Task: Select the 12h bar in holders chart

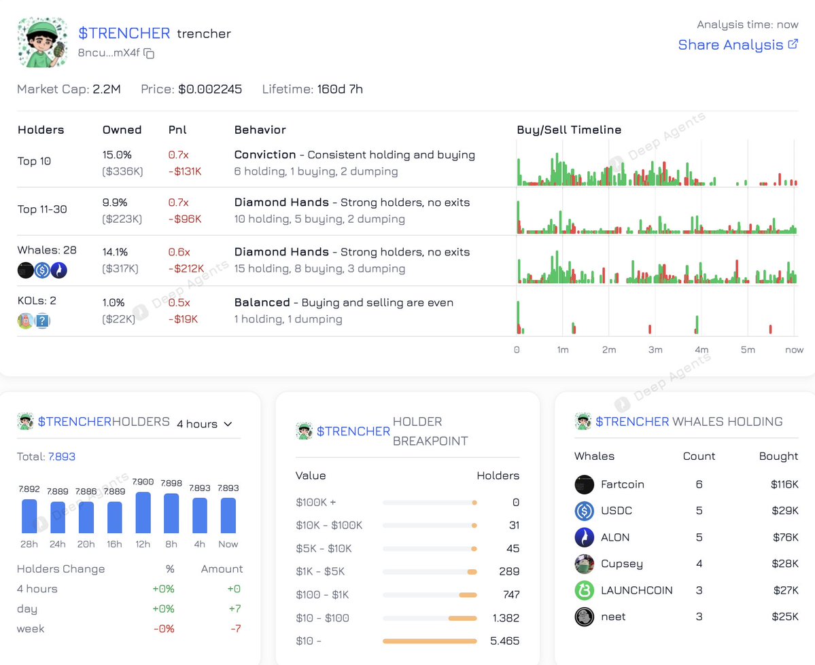Action: 143,513
